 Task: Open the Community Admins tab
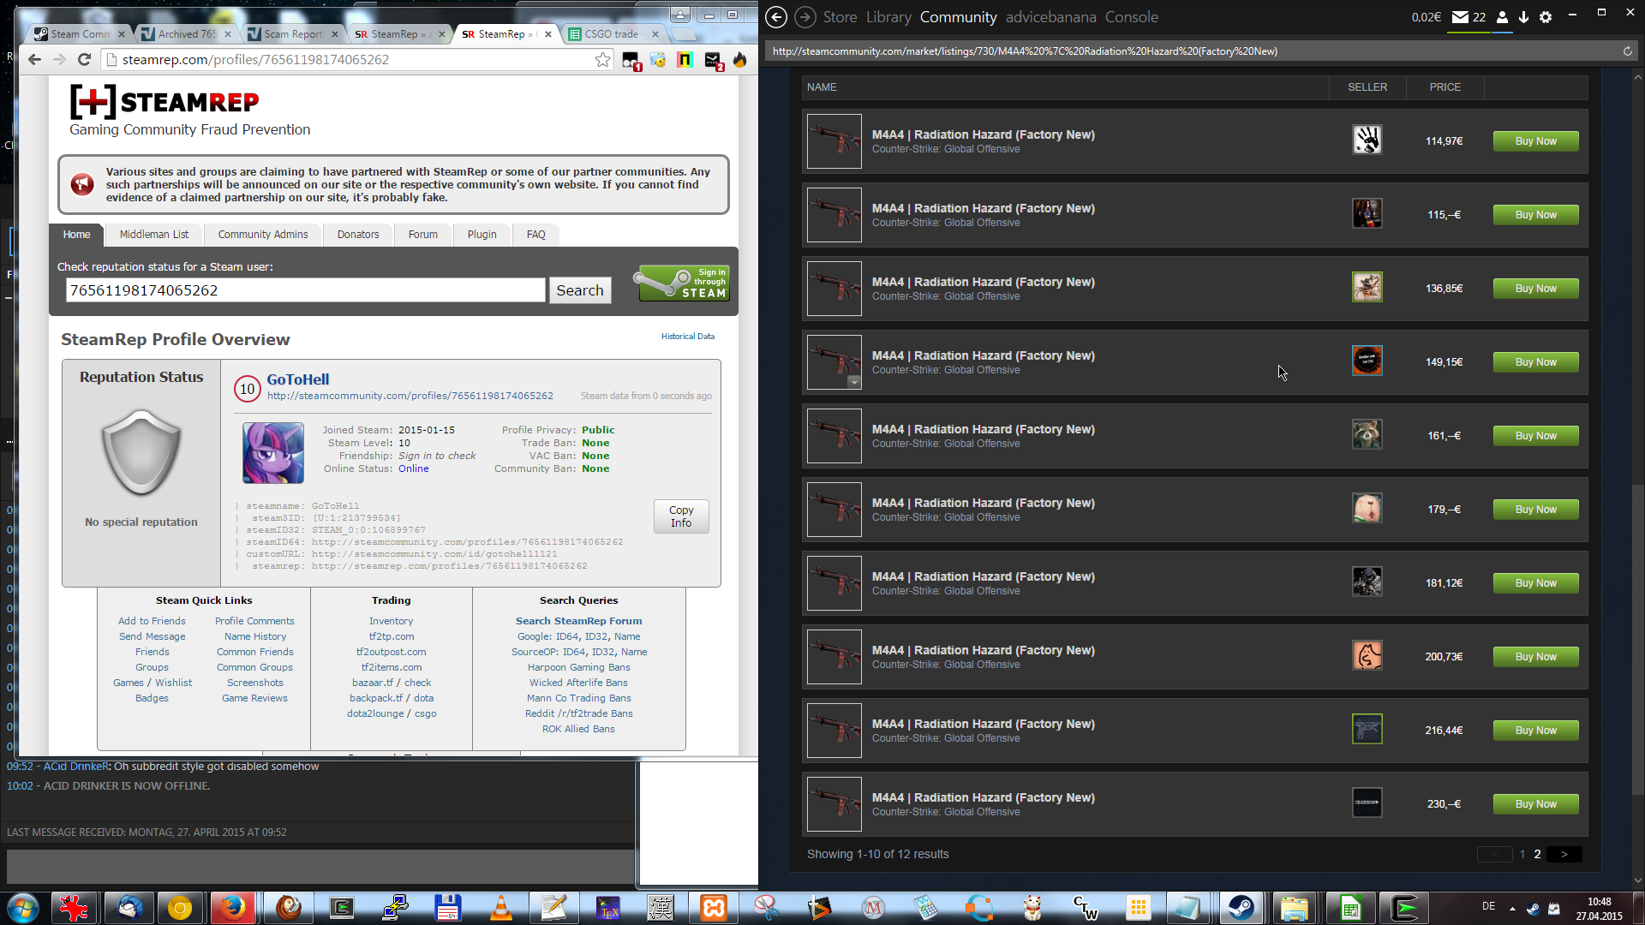pos(262,235)
